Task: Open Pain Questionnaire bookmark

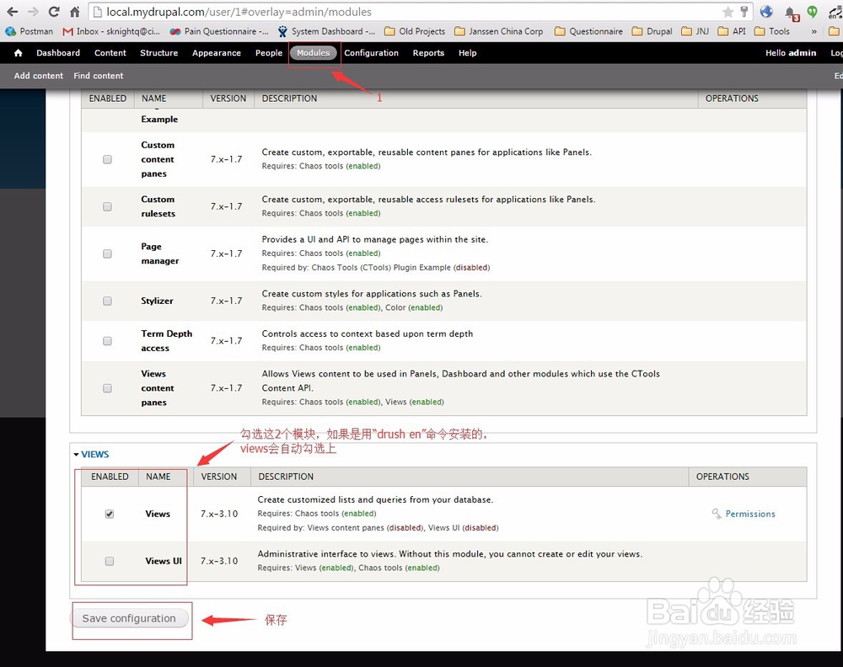Action: (x=219, y=31)
